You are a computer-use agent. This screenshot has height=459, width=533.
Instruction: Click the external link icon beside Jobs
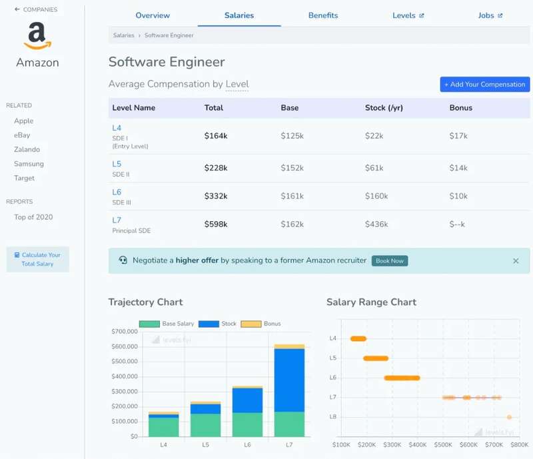(x=500, y=15)
